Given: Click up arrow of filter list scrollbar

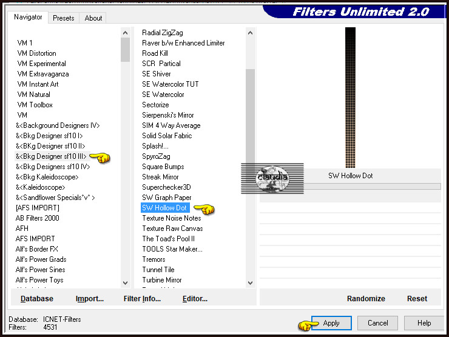Looking at the screenshot, I should [250, 33].
